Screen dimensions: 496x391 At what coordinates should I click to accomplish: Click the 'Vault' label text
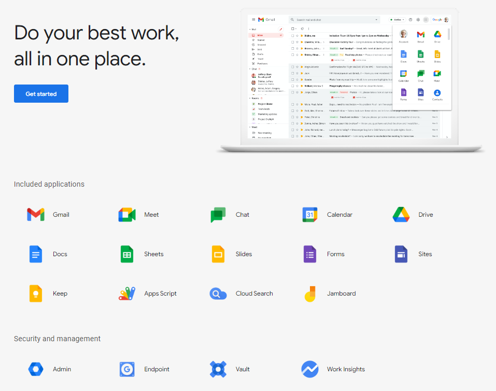[x=243, y=369]
